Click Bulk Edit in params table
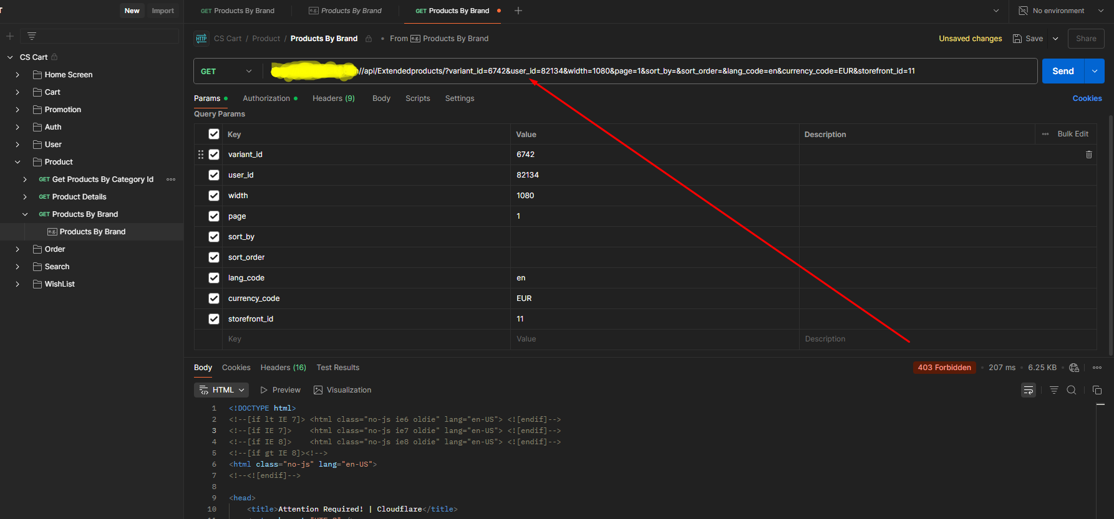Viewport: 1114px width, 519px height. click(x=1073, y=134)
